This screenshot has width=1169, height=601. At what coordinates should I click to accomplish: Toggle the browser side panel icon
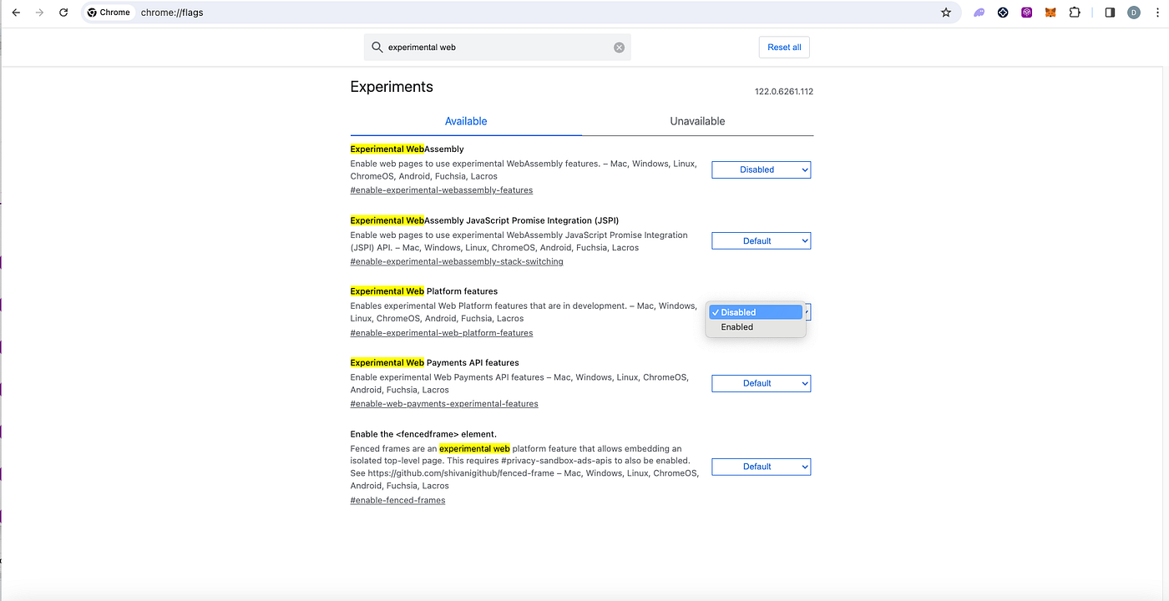pyautogui.click(x=1110, y=13)
